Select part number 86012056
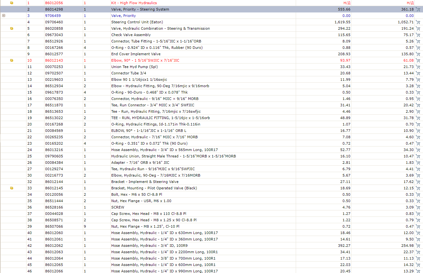This screenshot has height=273, width=423. 54,3
